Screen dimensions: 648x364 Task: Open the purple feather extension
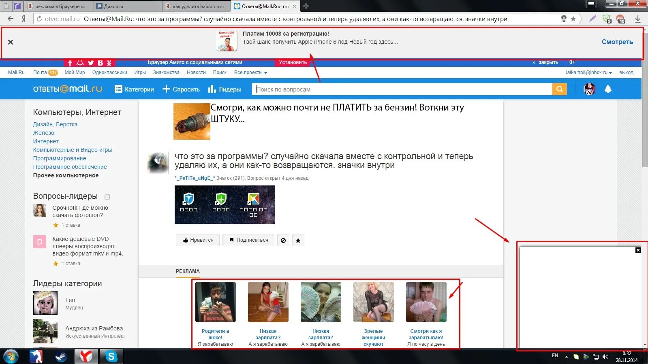click(x=592, y=19)
